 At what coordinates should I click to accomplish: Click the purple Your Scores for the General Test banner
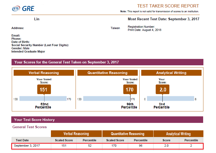107,62
